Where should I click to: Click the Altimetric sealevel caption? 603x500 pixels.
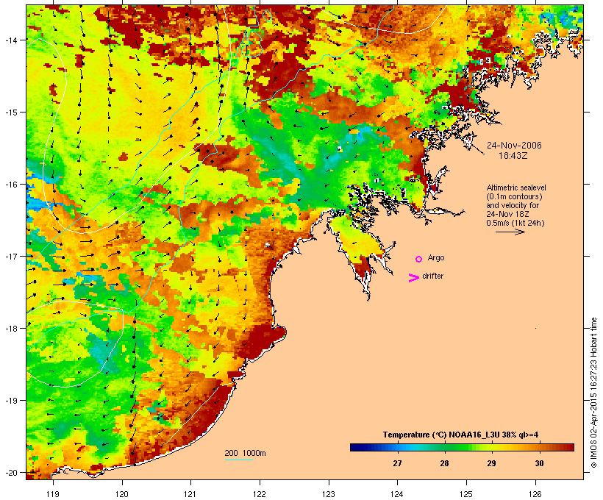coord(516,187)
